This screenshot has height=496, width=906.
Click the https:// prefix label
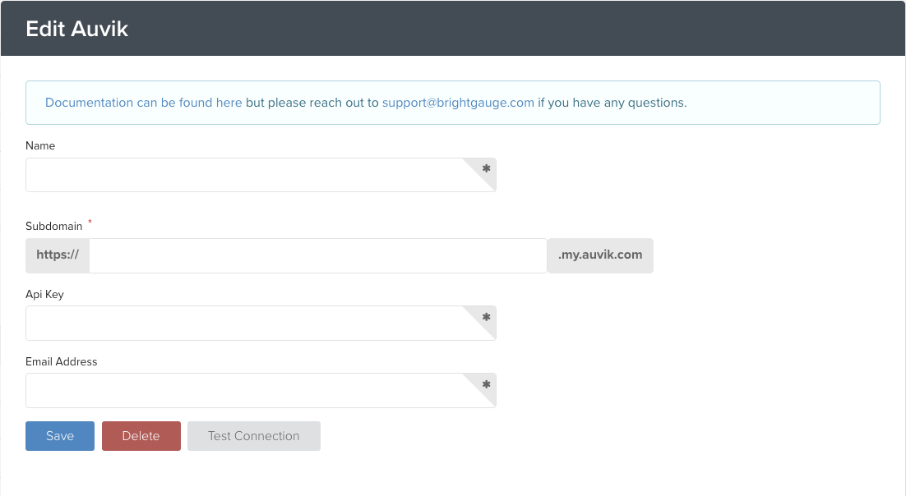58,255
